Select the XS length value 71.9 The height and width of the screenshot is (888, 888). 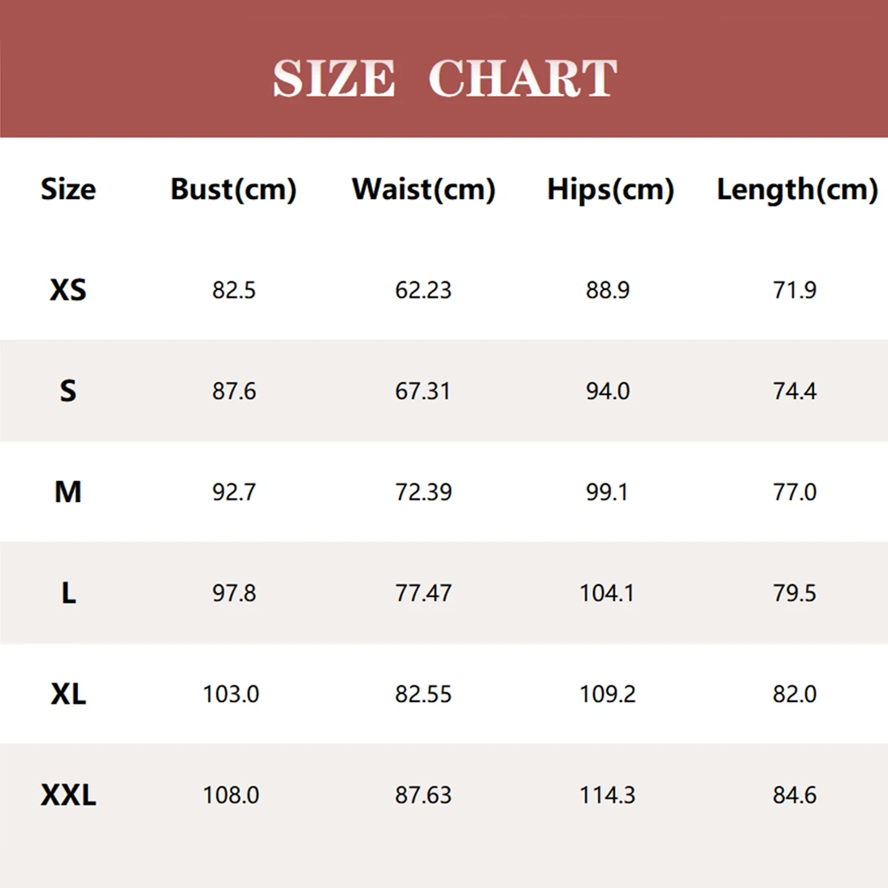point(795,290)
